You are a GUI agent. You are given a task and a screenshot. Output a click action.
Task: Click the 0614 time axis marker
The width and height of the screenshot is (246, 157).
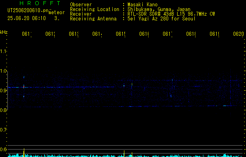click(97, 34)
